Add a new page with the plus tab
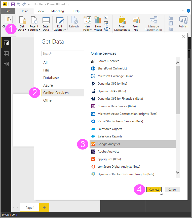 pyautogui.click(x=44, y=207)
